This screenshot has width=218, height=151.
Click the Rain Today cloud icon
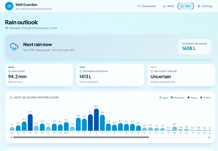point(9,71)
